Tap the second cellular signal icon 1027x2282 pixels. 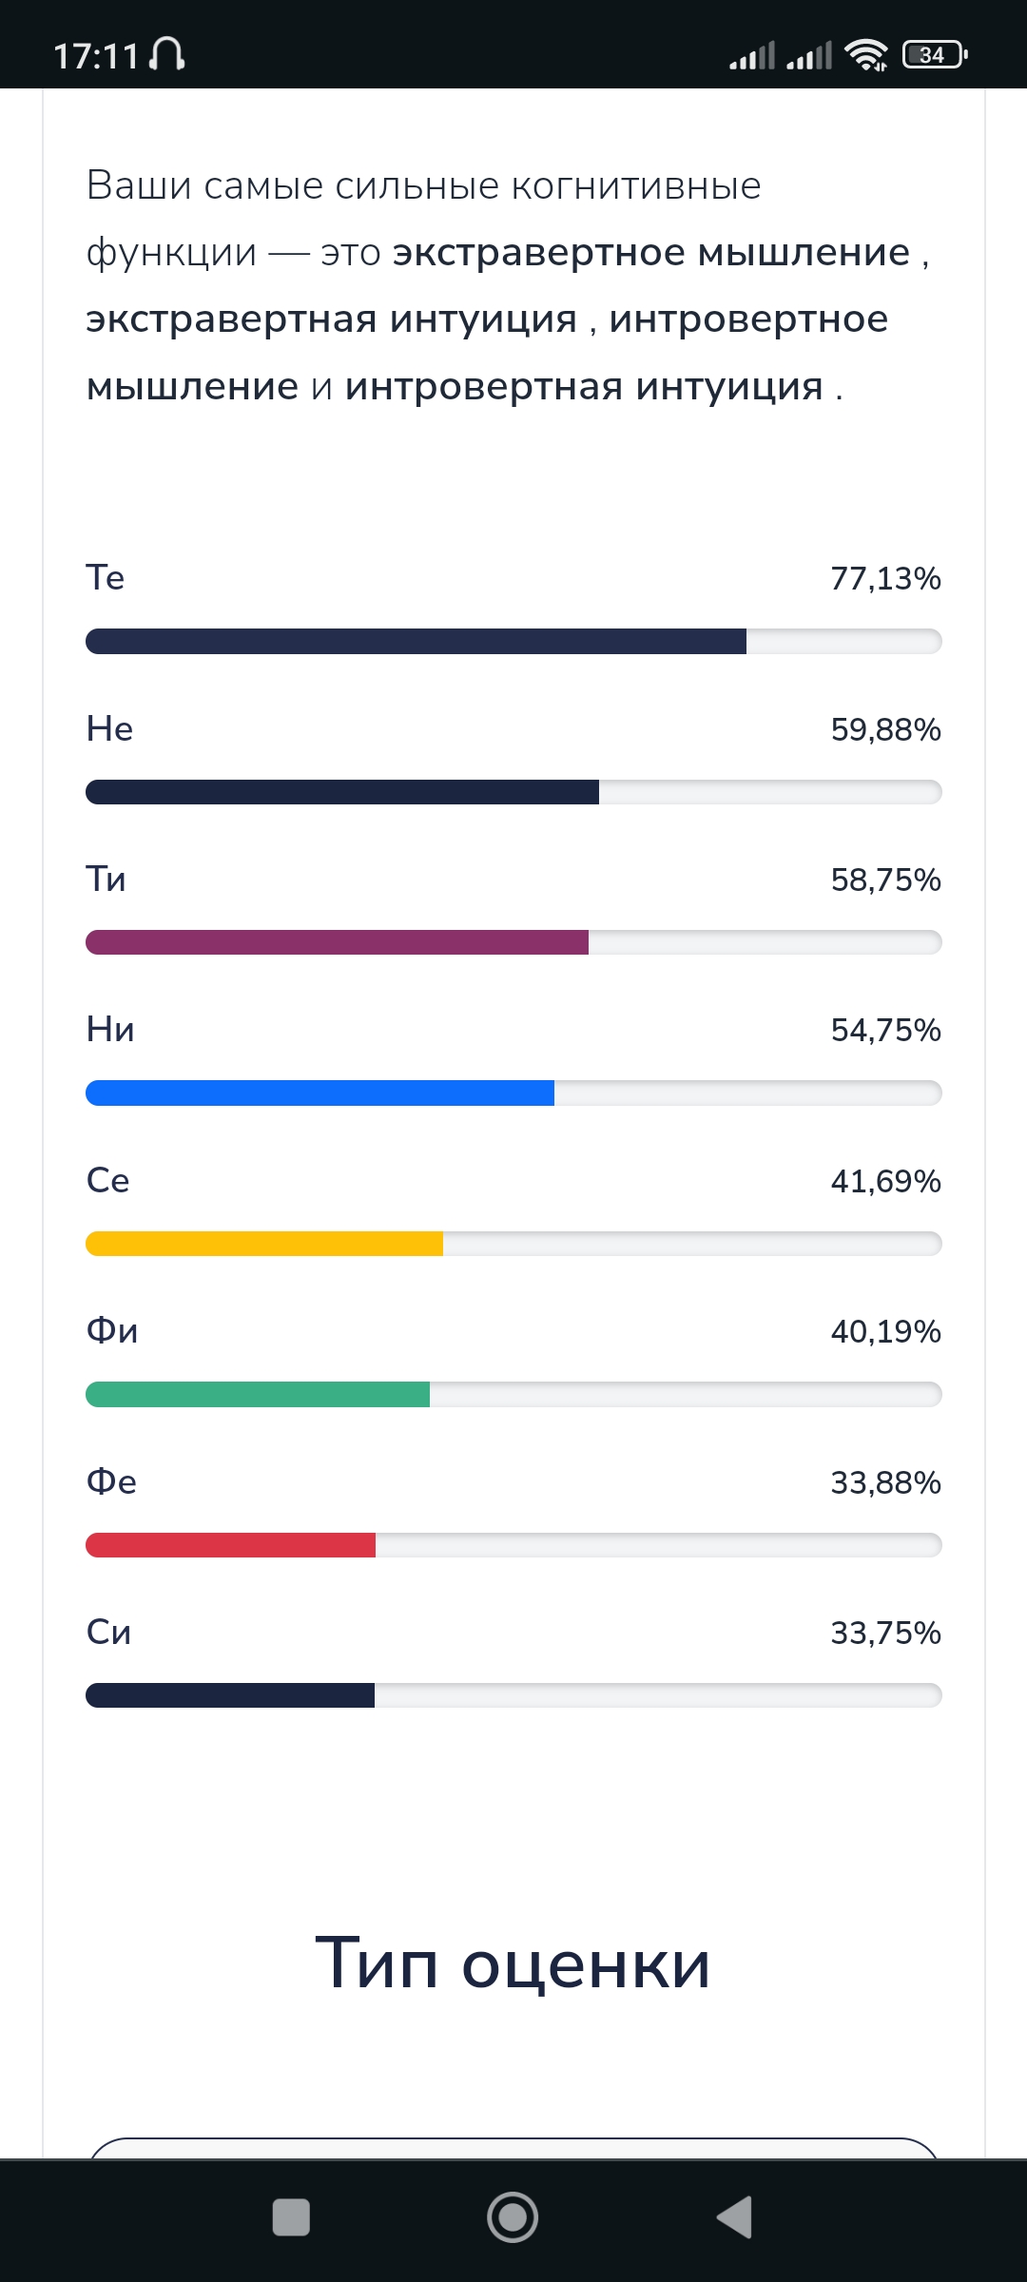(809, 56)
